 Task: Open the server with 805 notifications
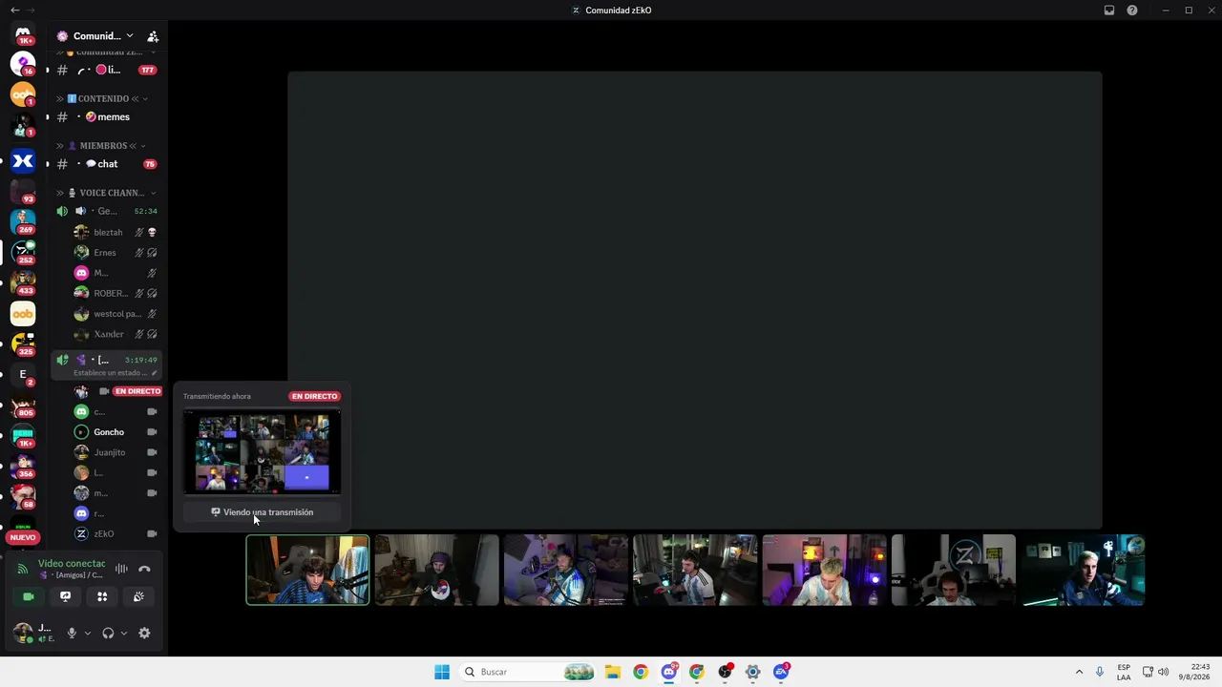(23, 405)
